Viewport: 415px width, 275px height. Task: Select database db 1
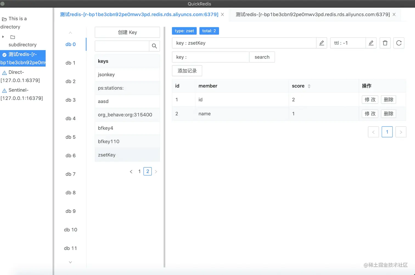(x=71, y=63)
